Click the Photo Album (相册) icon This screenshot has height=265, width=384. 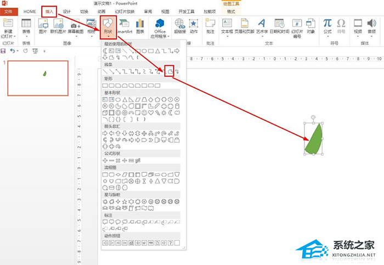tap(91, 24)
